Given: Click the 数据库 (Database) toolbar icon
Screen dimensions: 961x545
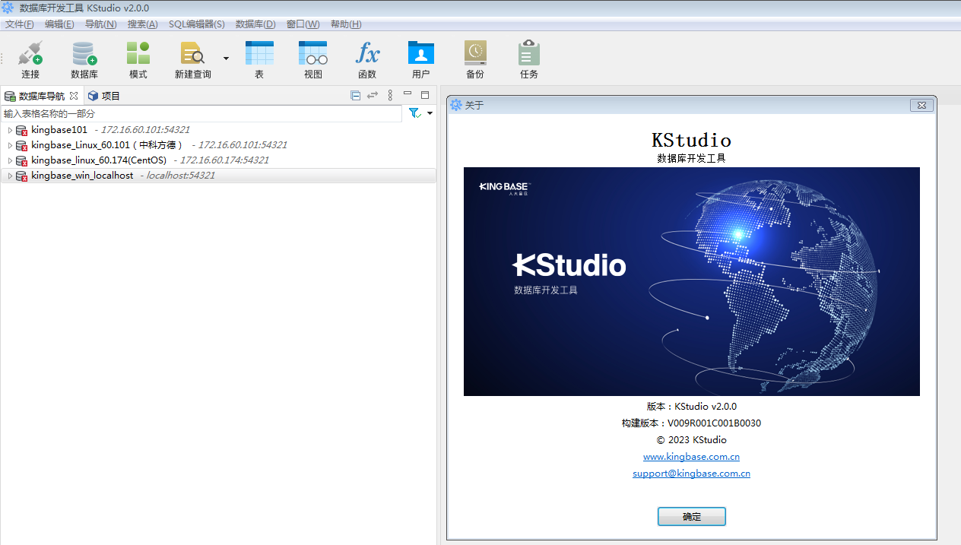Looking at the screenshot, I should 84,54.
